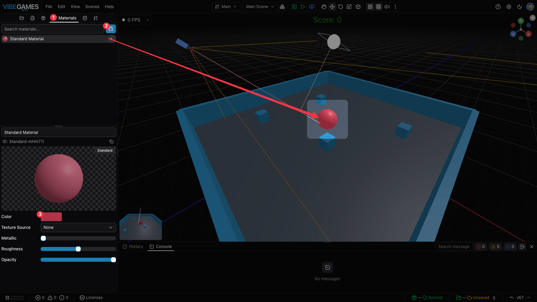Screen dimensions: 537x302
Task: Open the Edit menu
Action: click(x=61, y=7)
